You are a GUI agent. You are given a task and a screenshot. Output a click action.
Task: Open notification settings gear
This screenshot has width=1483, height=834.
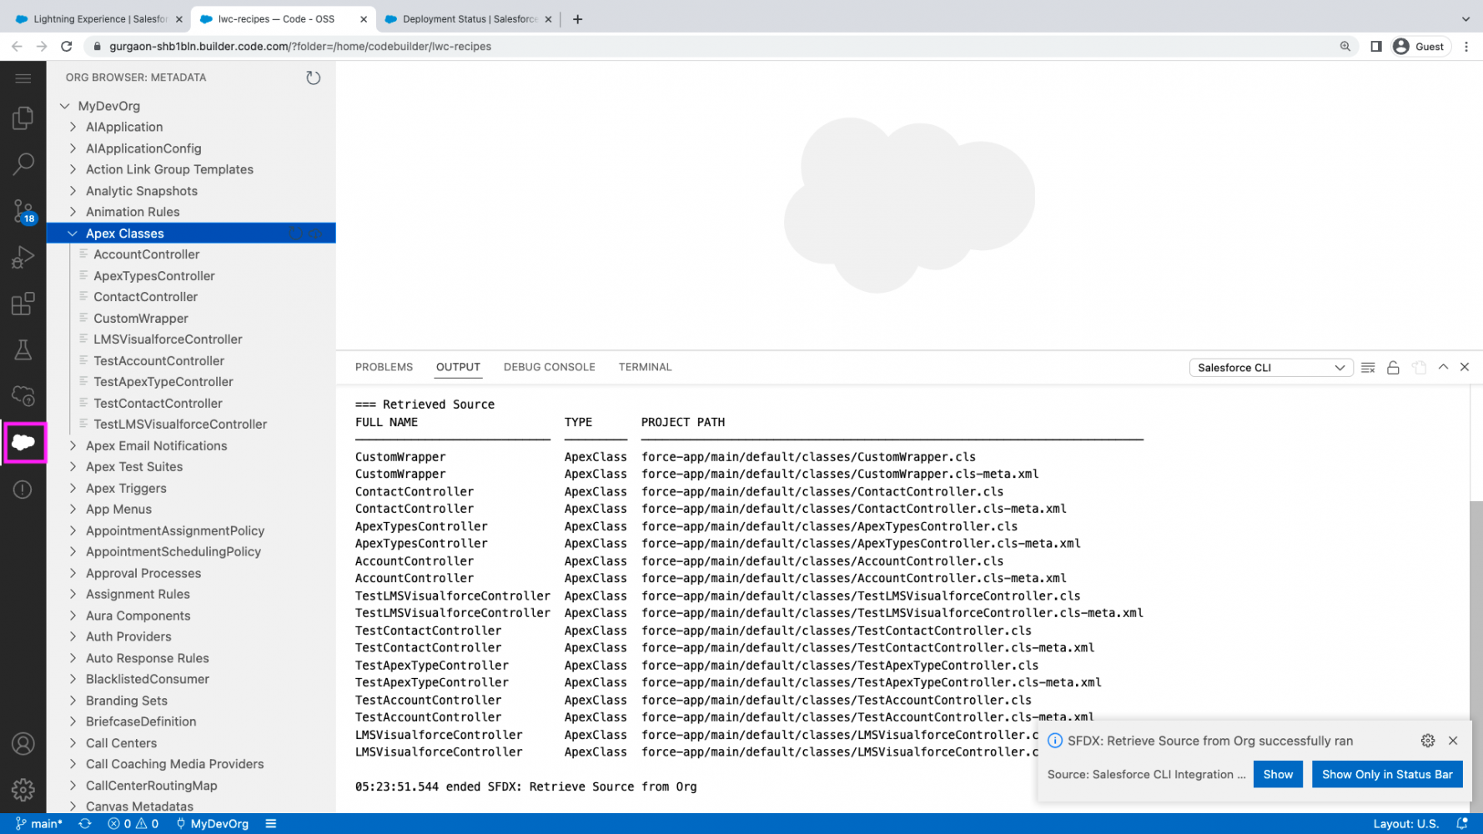coord(1428,741)
